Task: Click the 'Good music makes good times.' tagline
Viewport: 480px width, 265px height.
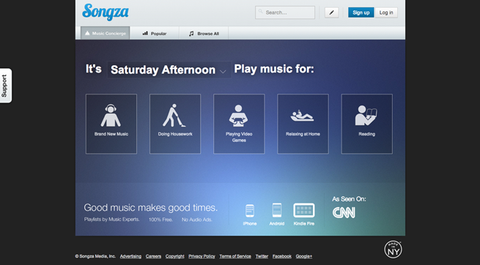Action: coord(151,208)
